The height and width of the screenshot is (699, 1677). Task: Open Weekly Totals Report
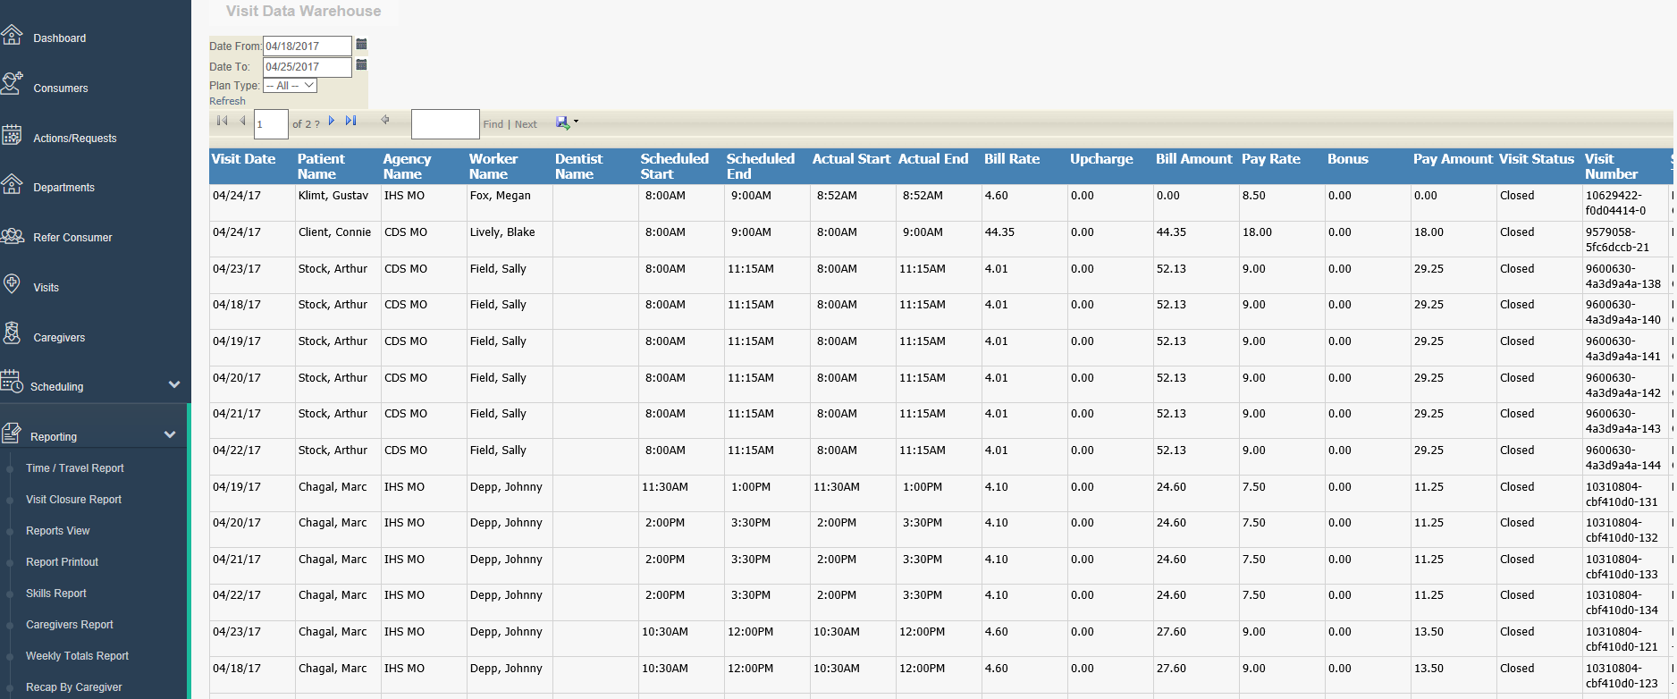coord(77,656)
